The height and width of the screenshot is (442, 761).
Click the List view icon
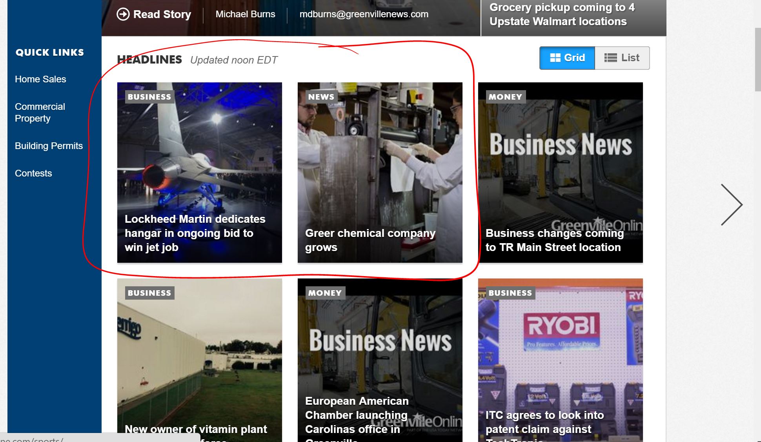[610, 58]
